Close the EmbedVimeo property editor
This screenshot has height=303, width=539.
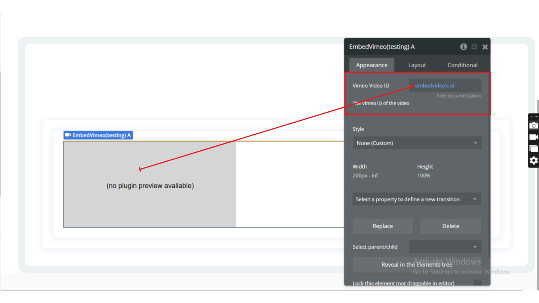pyautogui.click(x=485, y=47)
